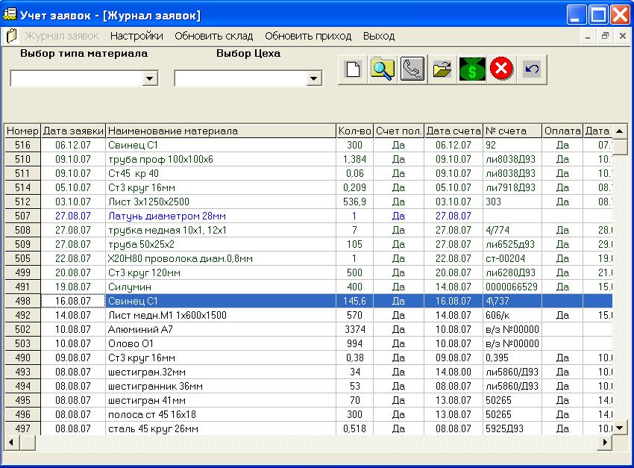Screen dimensions: 634x468
Task: Minimize the inner Журнал заявок child window
Action: click(588, 36)
